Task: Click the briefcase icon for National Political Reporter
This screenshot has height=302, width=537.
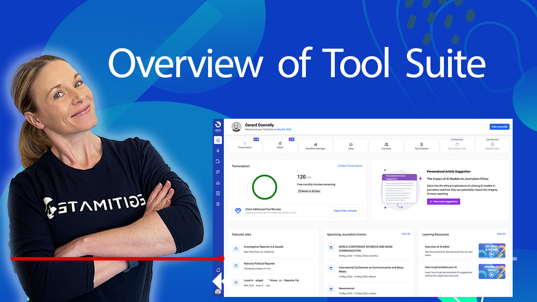Action: click(236, 266)
